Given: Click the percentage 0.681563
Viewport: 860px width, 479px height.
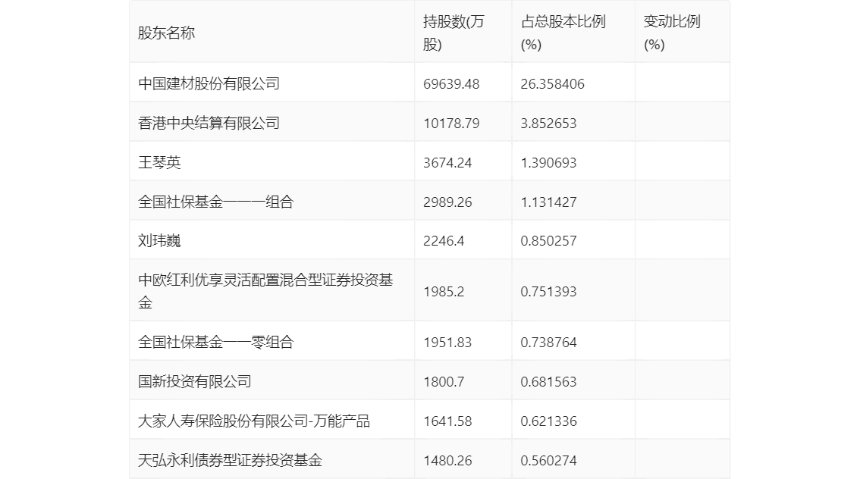Looking at the screenshot, I should (x=548, y=382).
